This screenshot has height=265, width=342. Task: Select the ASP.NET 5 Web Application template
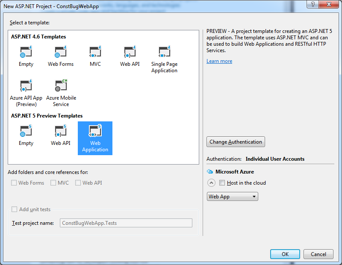95,138
